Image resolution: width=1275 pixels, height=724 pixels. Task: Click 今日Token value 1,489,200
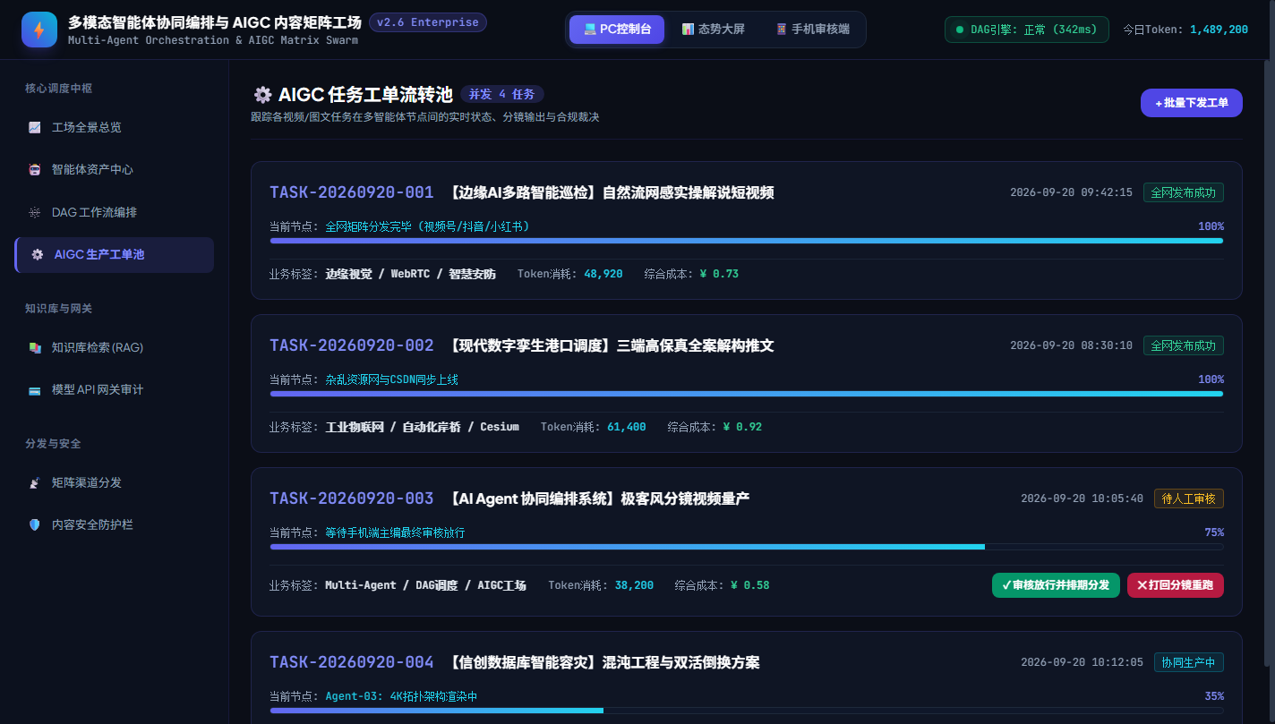click(1219, 30)
